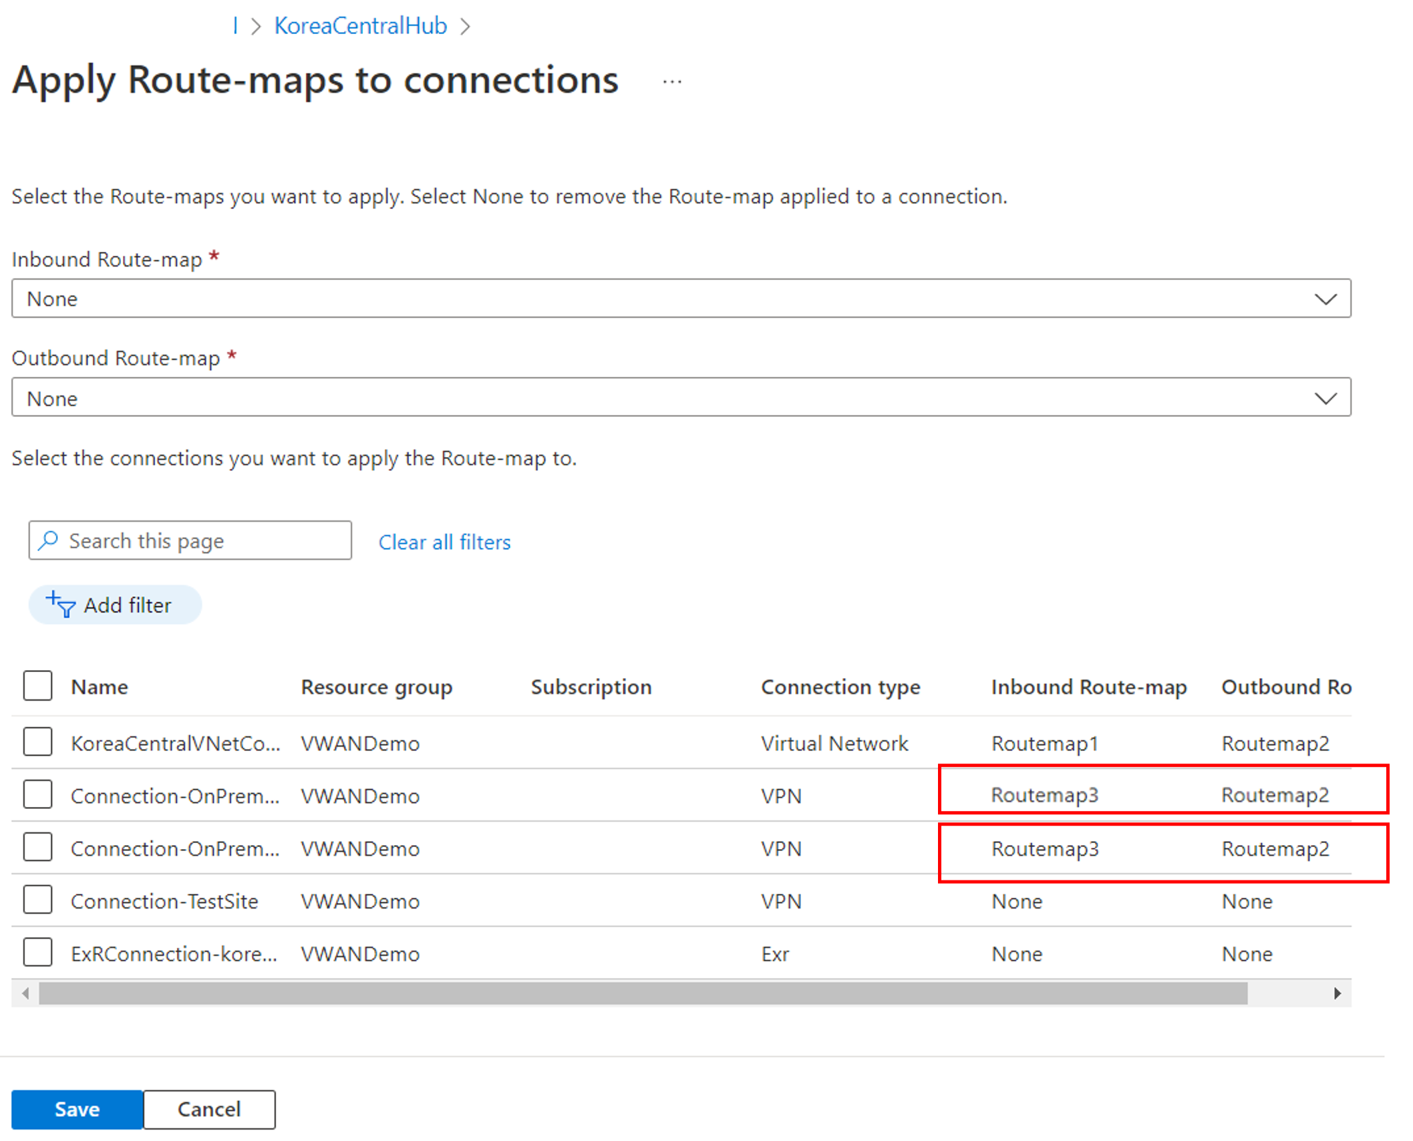
Task: Click the KoreaCentralVNetCo... connection name
Action: [x=175, y=744]
